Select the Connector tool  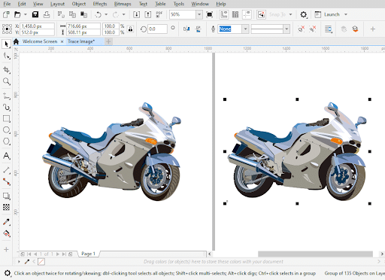point(6,181)
